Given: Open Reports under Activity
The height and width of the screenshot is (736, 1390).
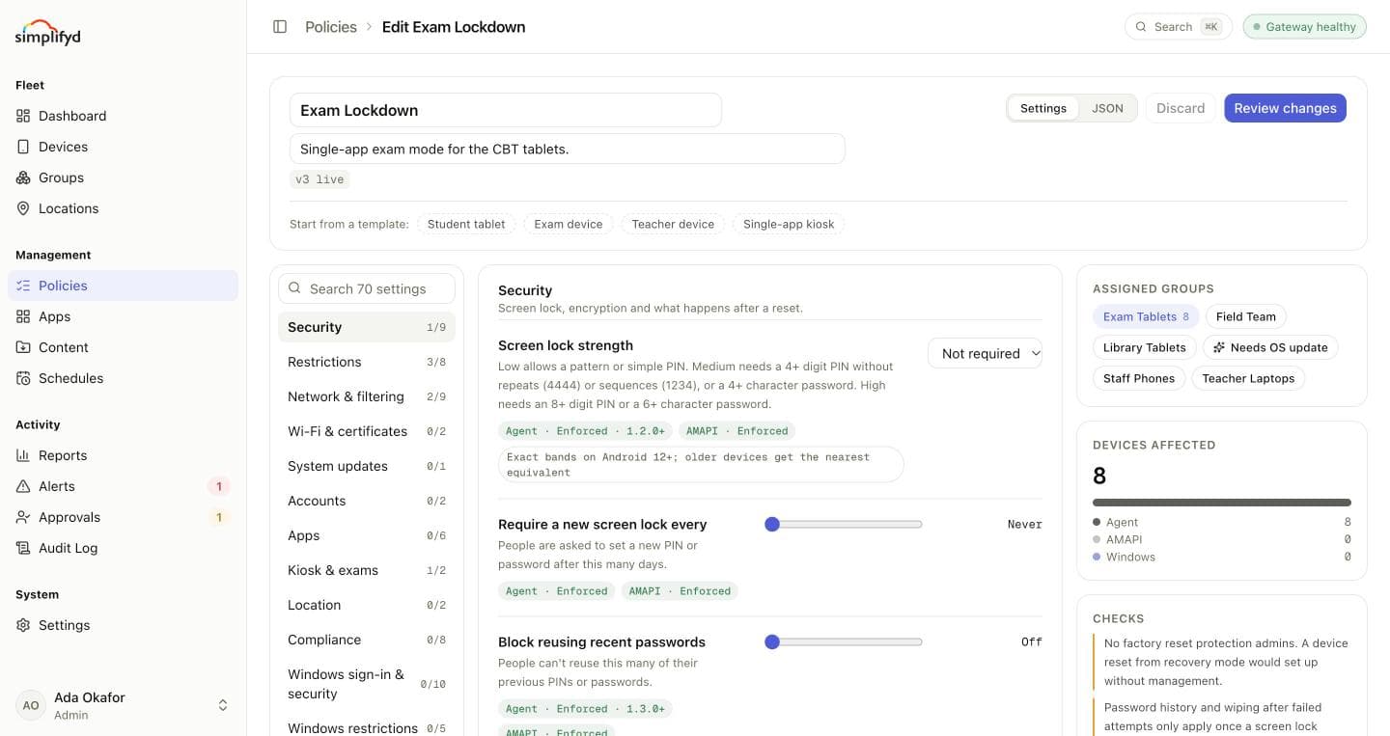Looking at the screenshot, I should pyautogui.click(x=123, y=455).
